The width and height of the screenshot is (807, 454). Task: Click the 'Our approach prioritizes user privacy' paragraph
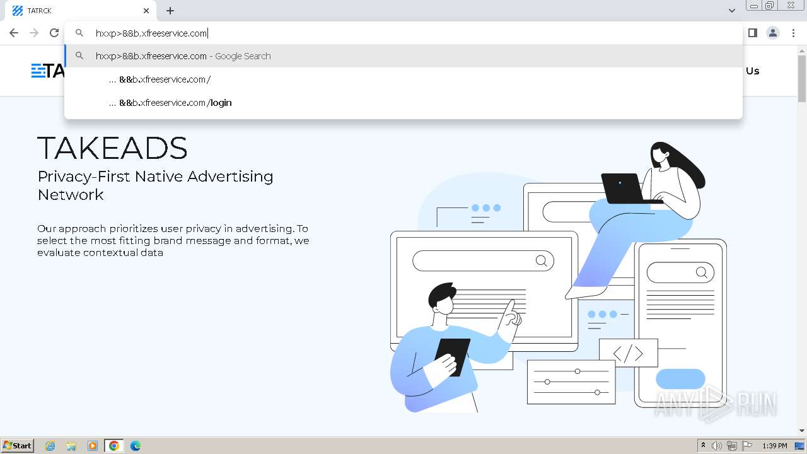173,240
